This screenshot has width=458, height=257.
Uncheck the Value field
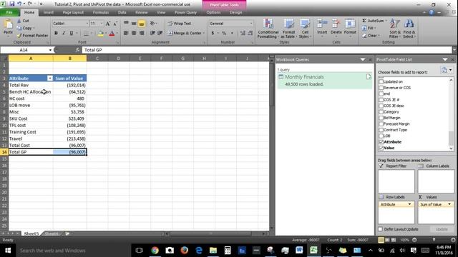(x=381, y=148)
